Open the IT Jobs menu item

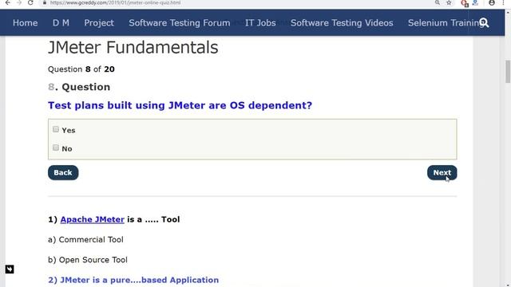click(260, 23)
